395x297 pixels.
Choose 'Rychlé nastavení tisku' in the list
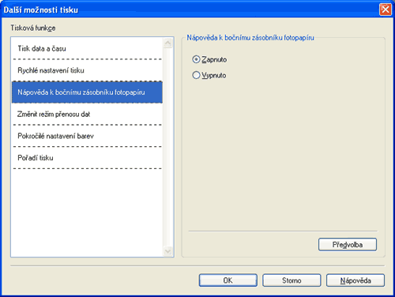(87, 70)
